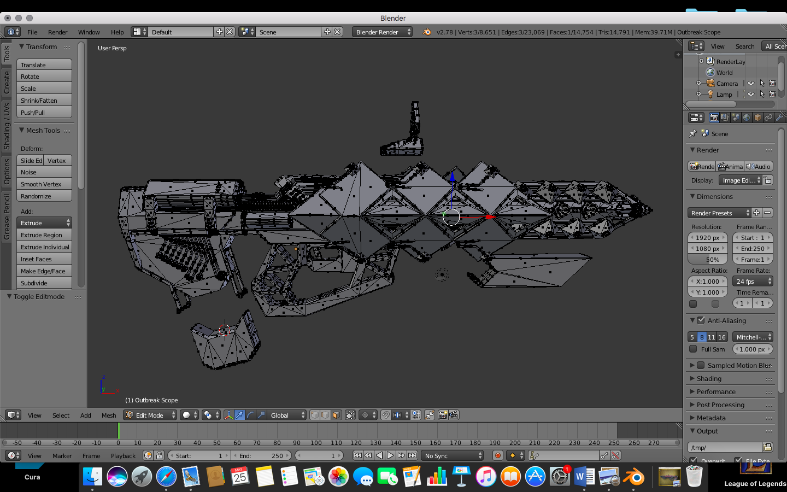
Task: Toggle the Full Sample checkbox
Action: point(693,349)
